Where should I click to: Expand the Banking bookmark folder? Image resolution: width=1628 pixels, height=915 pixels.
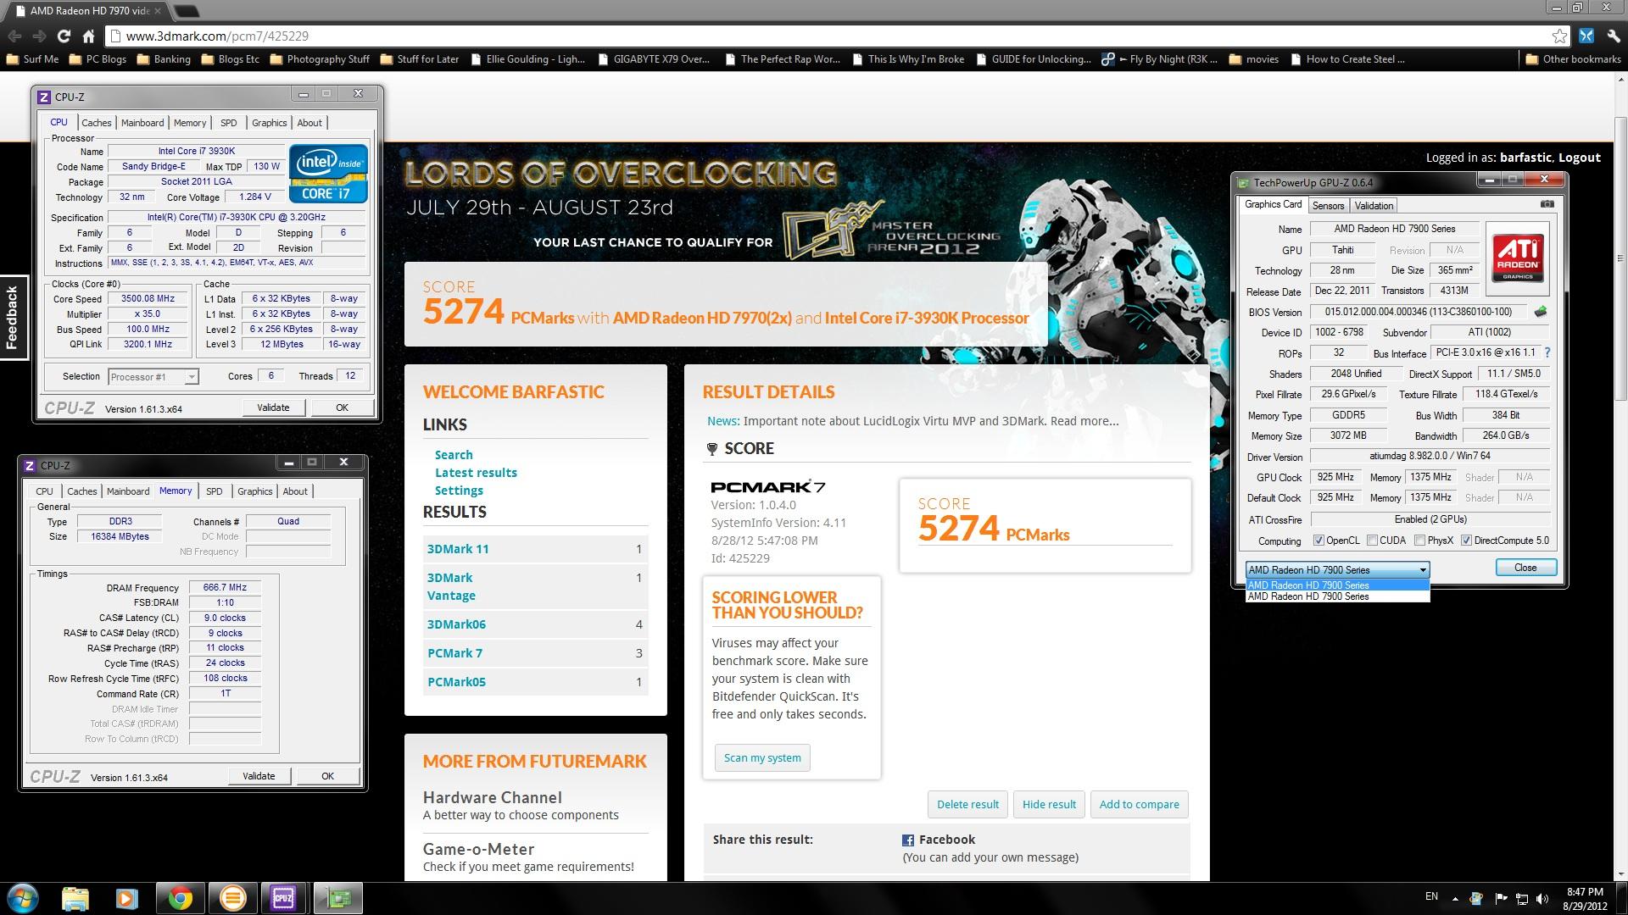tap(164, 59)
